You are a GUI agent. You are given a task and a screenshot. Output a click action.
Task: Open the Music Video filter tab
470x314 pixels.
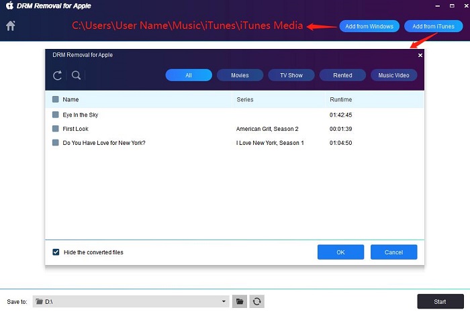[393, 75]
